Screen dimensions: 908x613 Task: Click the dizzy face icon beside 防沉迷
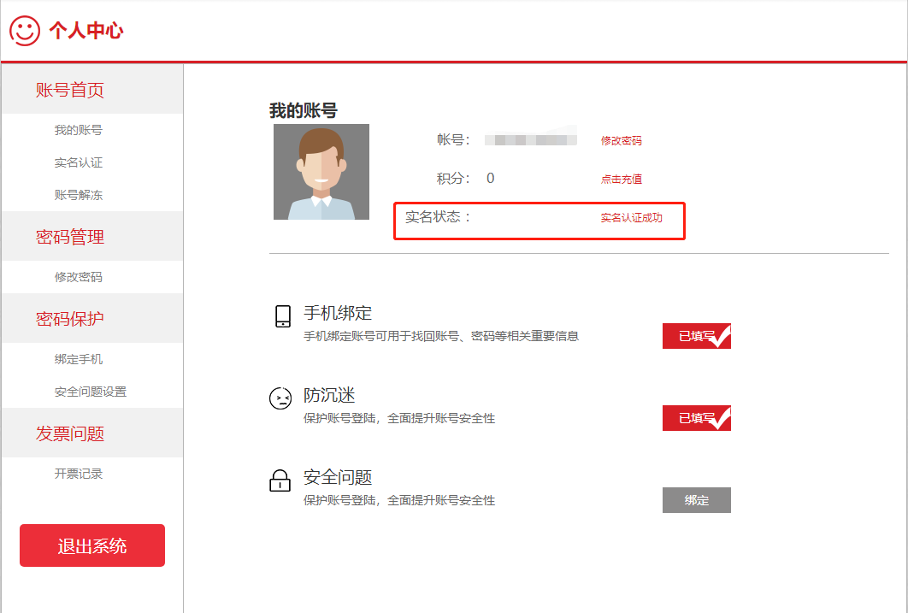[x=280, y=398]
